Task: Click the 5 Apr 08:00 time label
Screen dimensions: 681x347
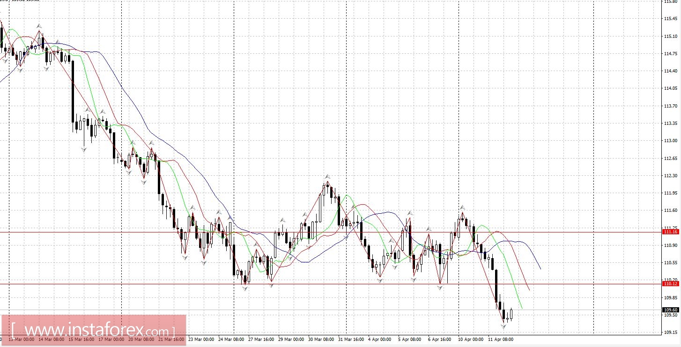Action: (x=410, y=339)
